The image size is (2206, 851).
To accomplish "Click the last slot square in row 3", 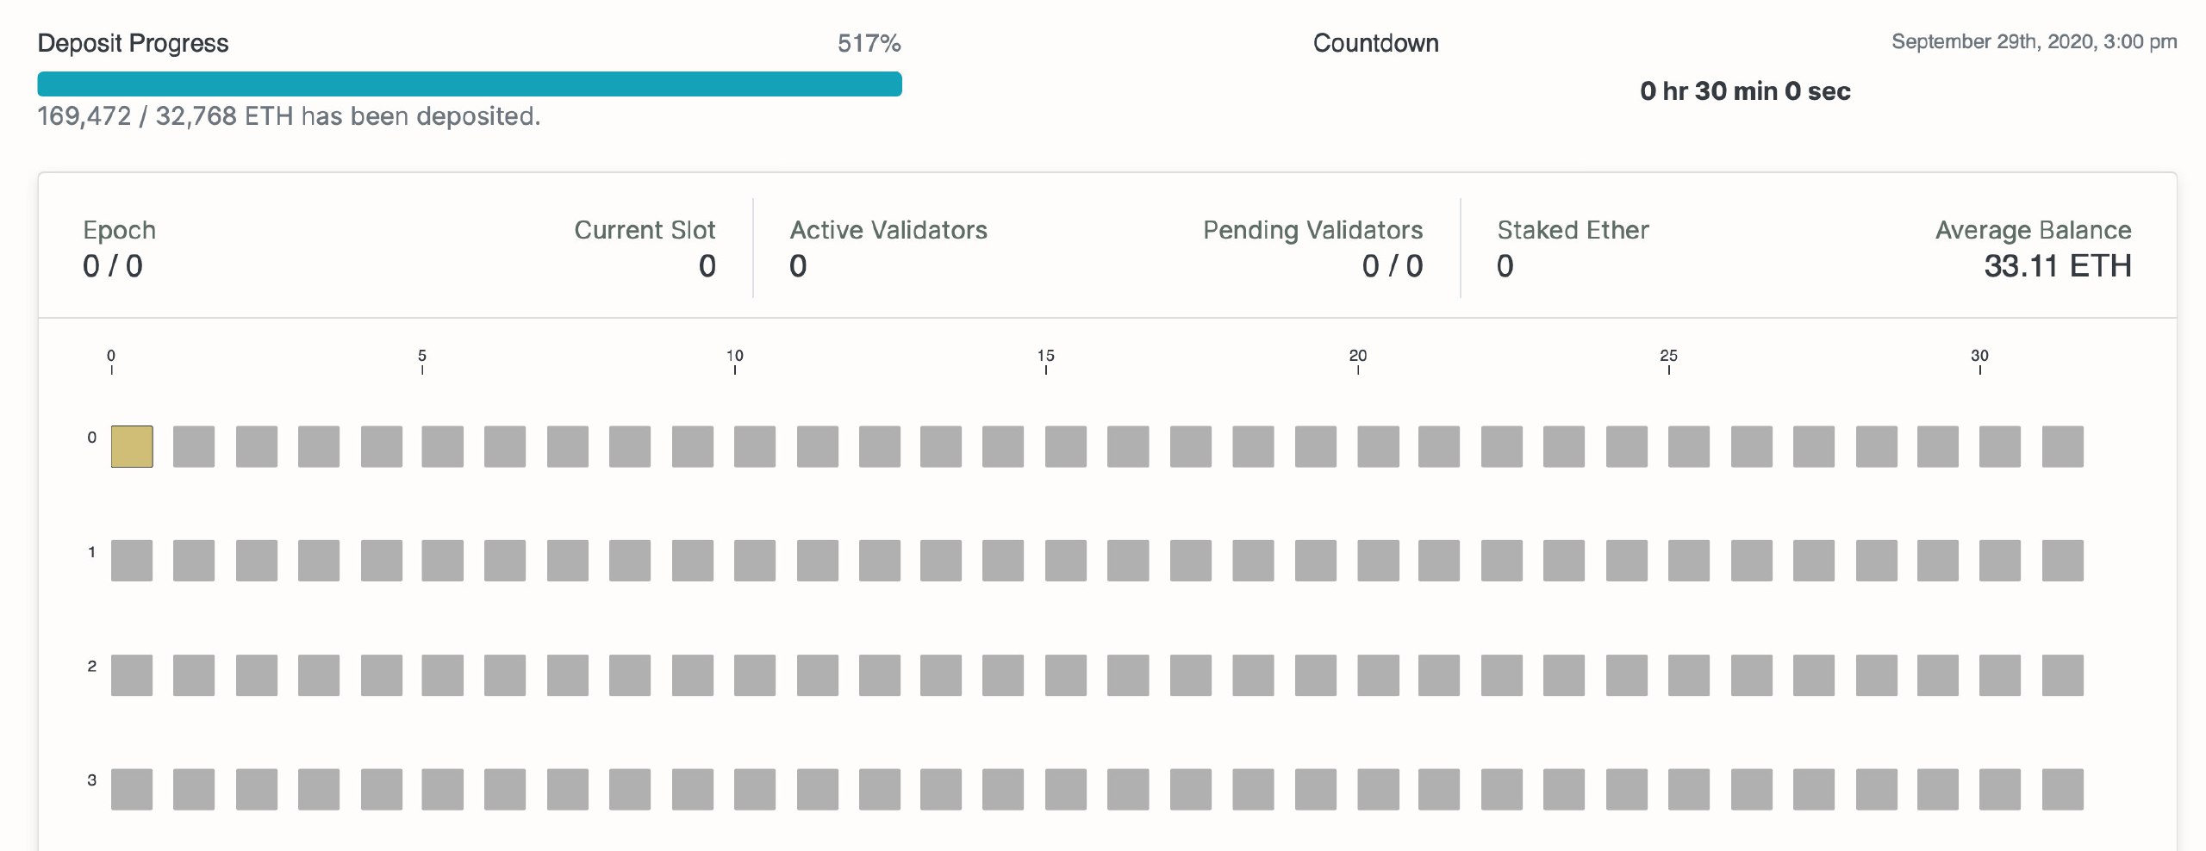I will click(2063, 789).
